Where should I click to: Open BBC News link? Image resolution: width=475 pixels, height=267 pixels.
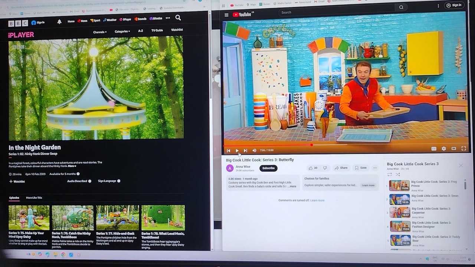pyautogui.click(x=82, y=21)
